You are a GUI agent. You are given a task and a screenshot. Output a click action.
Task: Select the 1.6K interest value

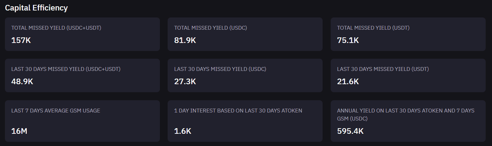coord(183,131)
